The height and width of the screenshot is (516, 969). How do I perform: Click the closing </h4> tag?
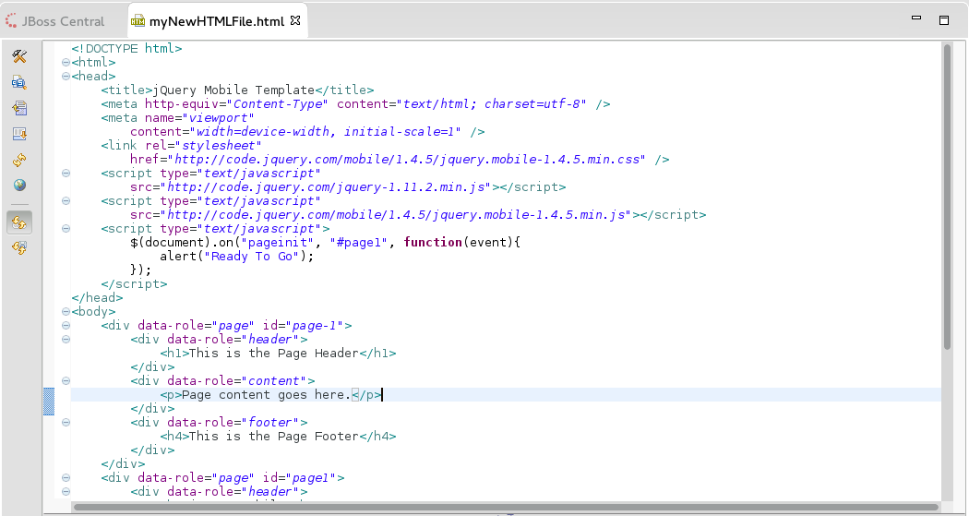[377, 437]
